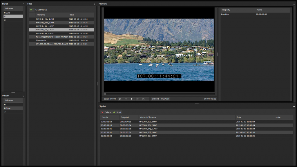The height and width of the screenshot is (167, 297).
Task: Set the OutPoint marker
Action: (x=165, y=99)
